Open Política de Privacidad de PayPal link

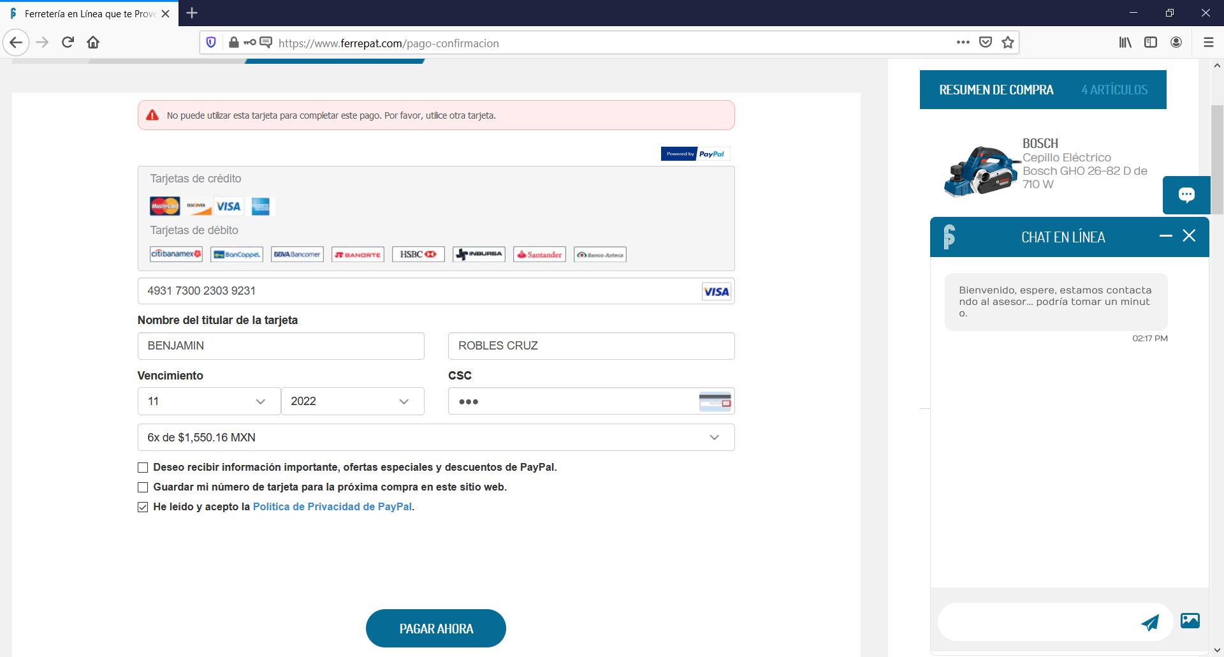[x=333, y=506]
